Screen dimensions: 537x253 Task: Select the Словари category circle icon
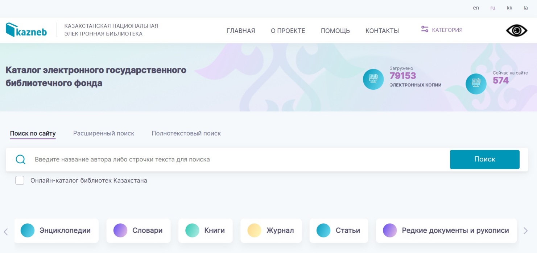(120, 231)
